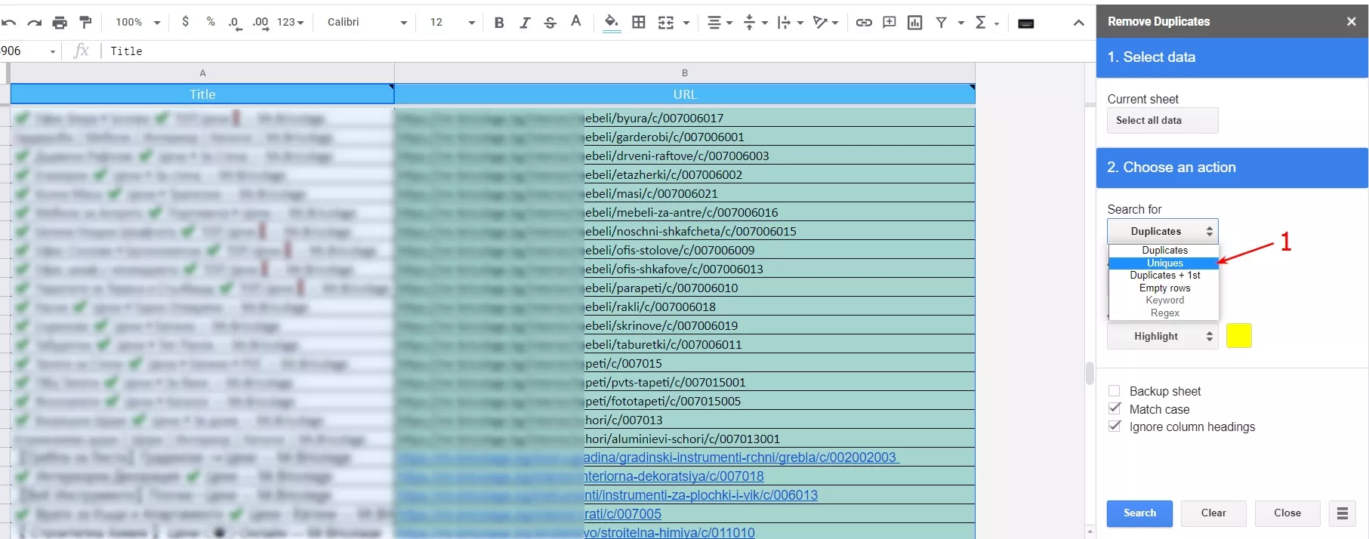
Task: Choose Duplicates option in the list
Action: pyautogui.click(x=1164, y=250)
